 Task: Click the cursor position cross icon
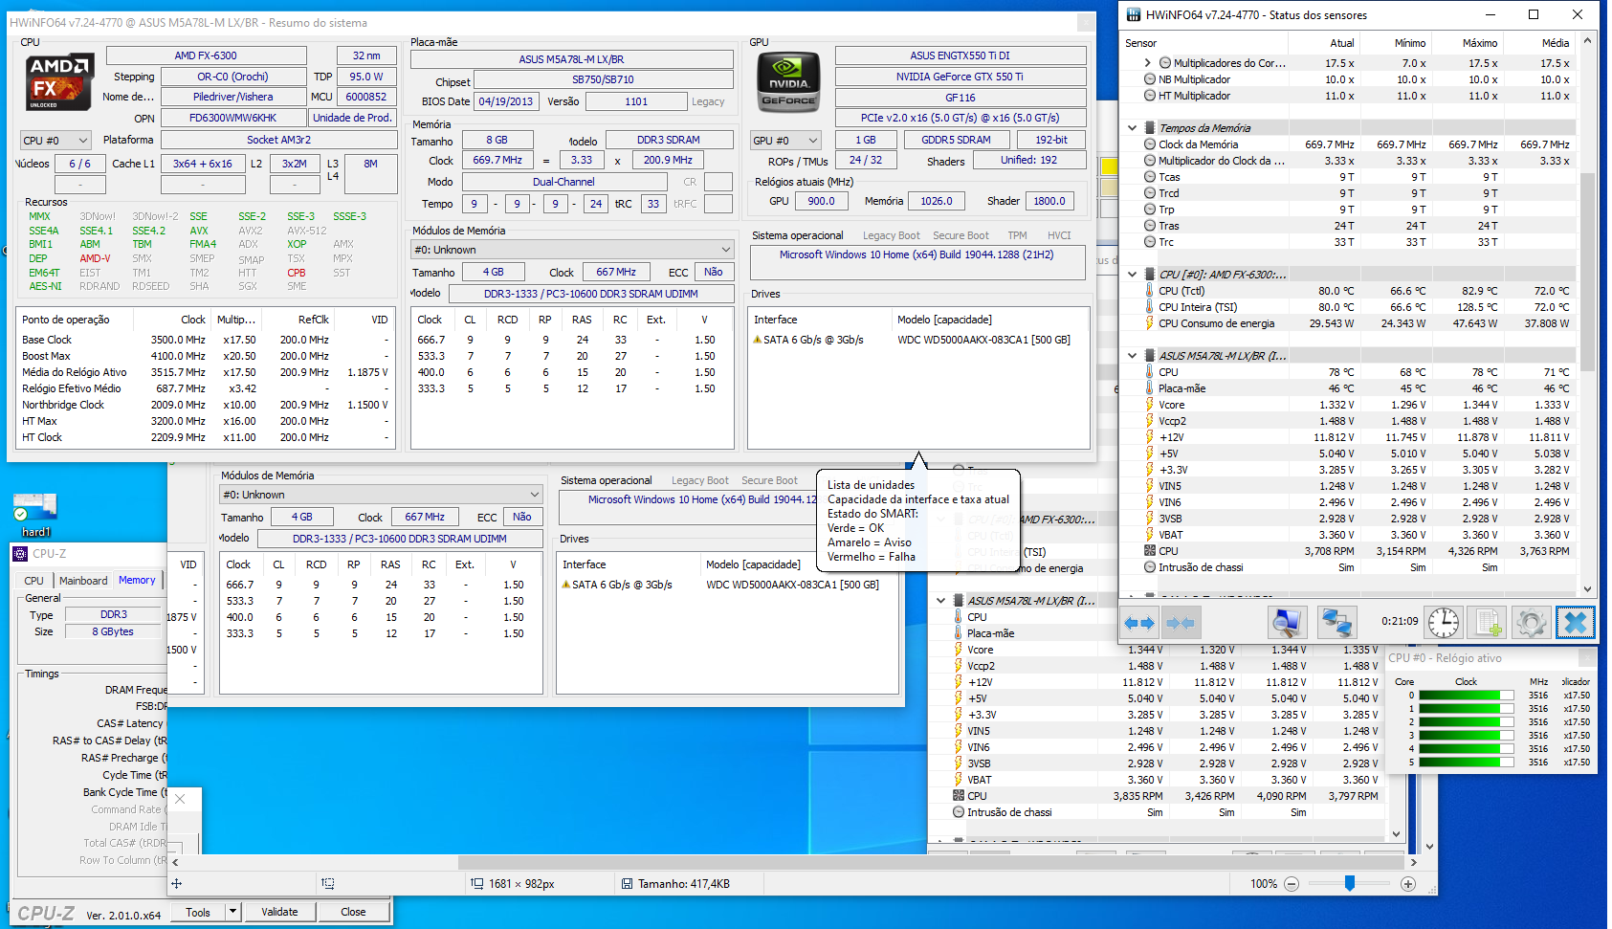click(176, 883)
